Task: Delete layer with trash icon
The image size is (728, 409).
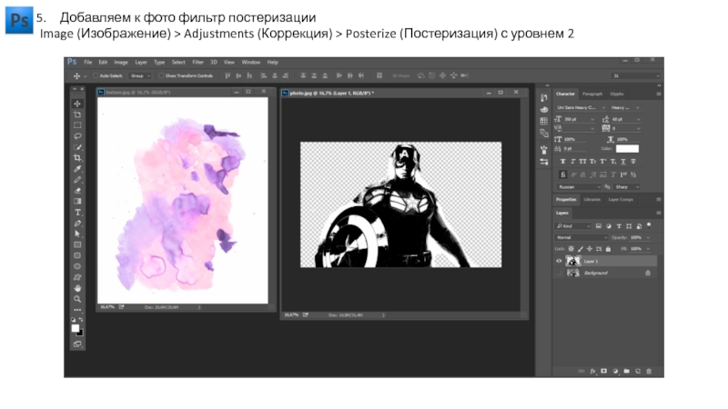Action: (x=649, y=371)
